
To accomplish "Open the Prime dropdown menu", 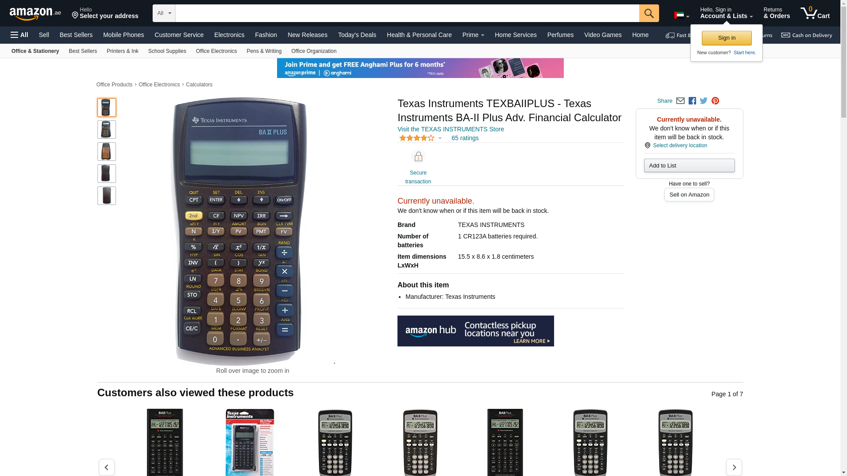I will [473, 35].
